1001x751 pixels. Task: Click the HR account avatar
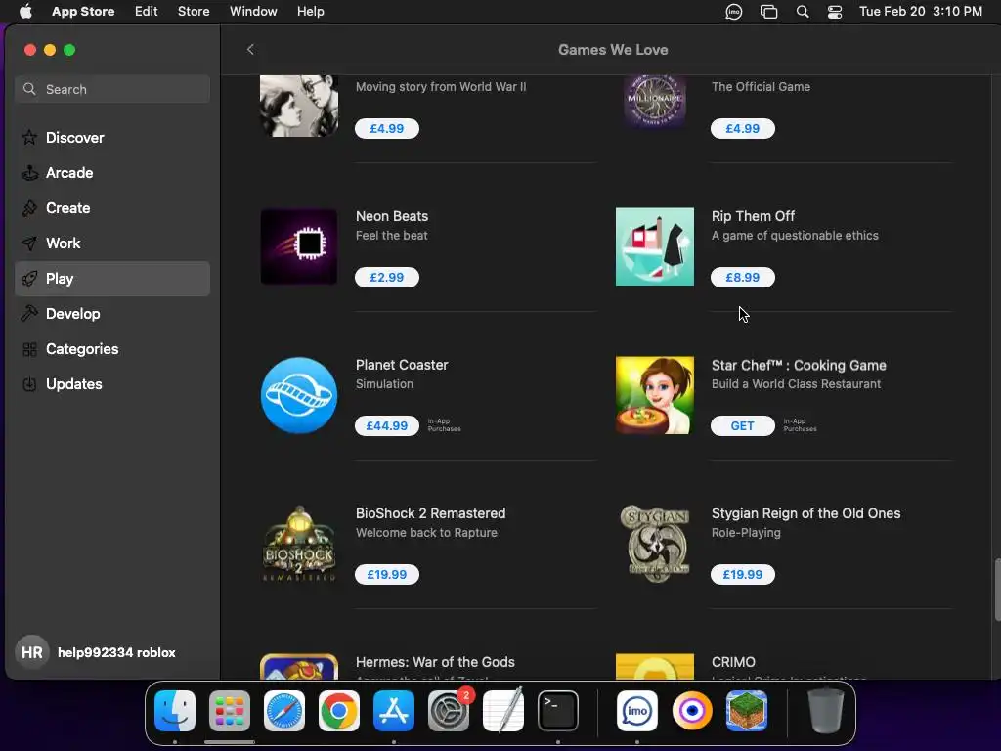click(x=32, y=652)
